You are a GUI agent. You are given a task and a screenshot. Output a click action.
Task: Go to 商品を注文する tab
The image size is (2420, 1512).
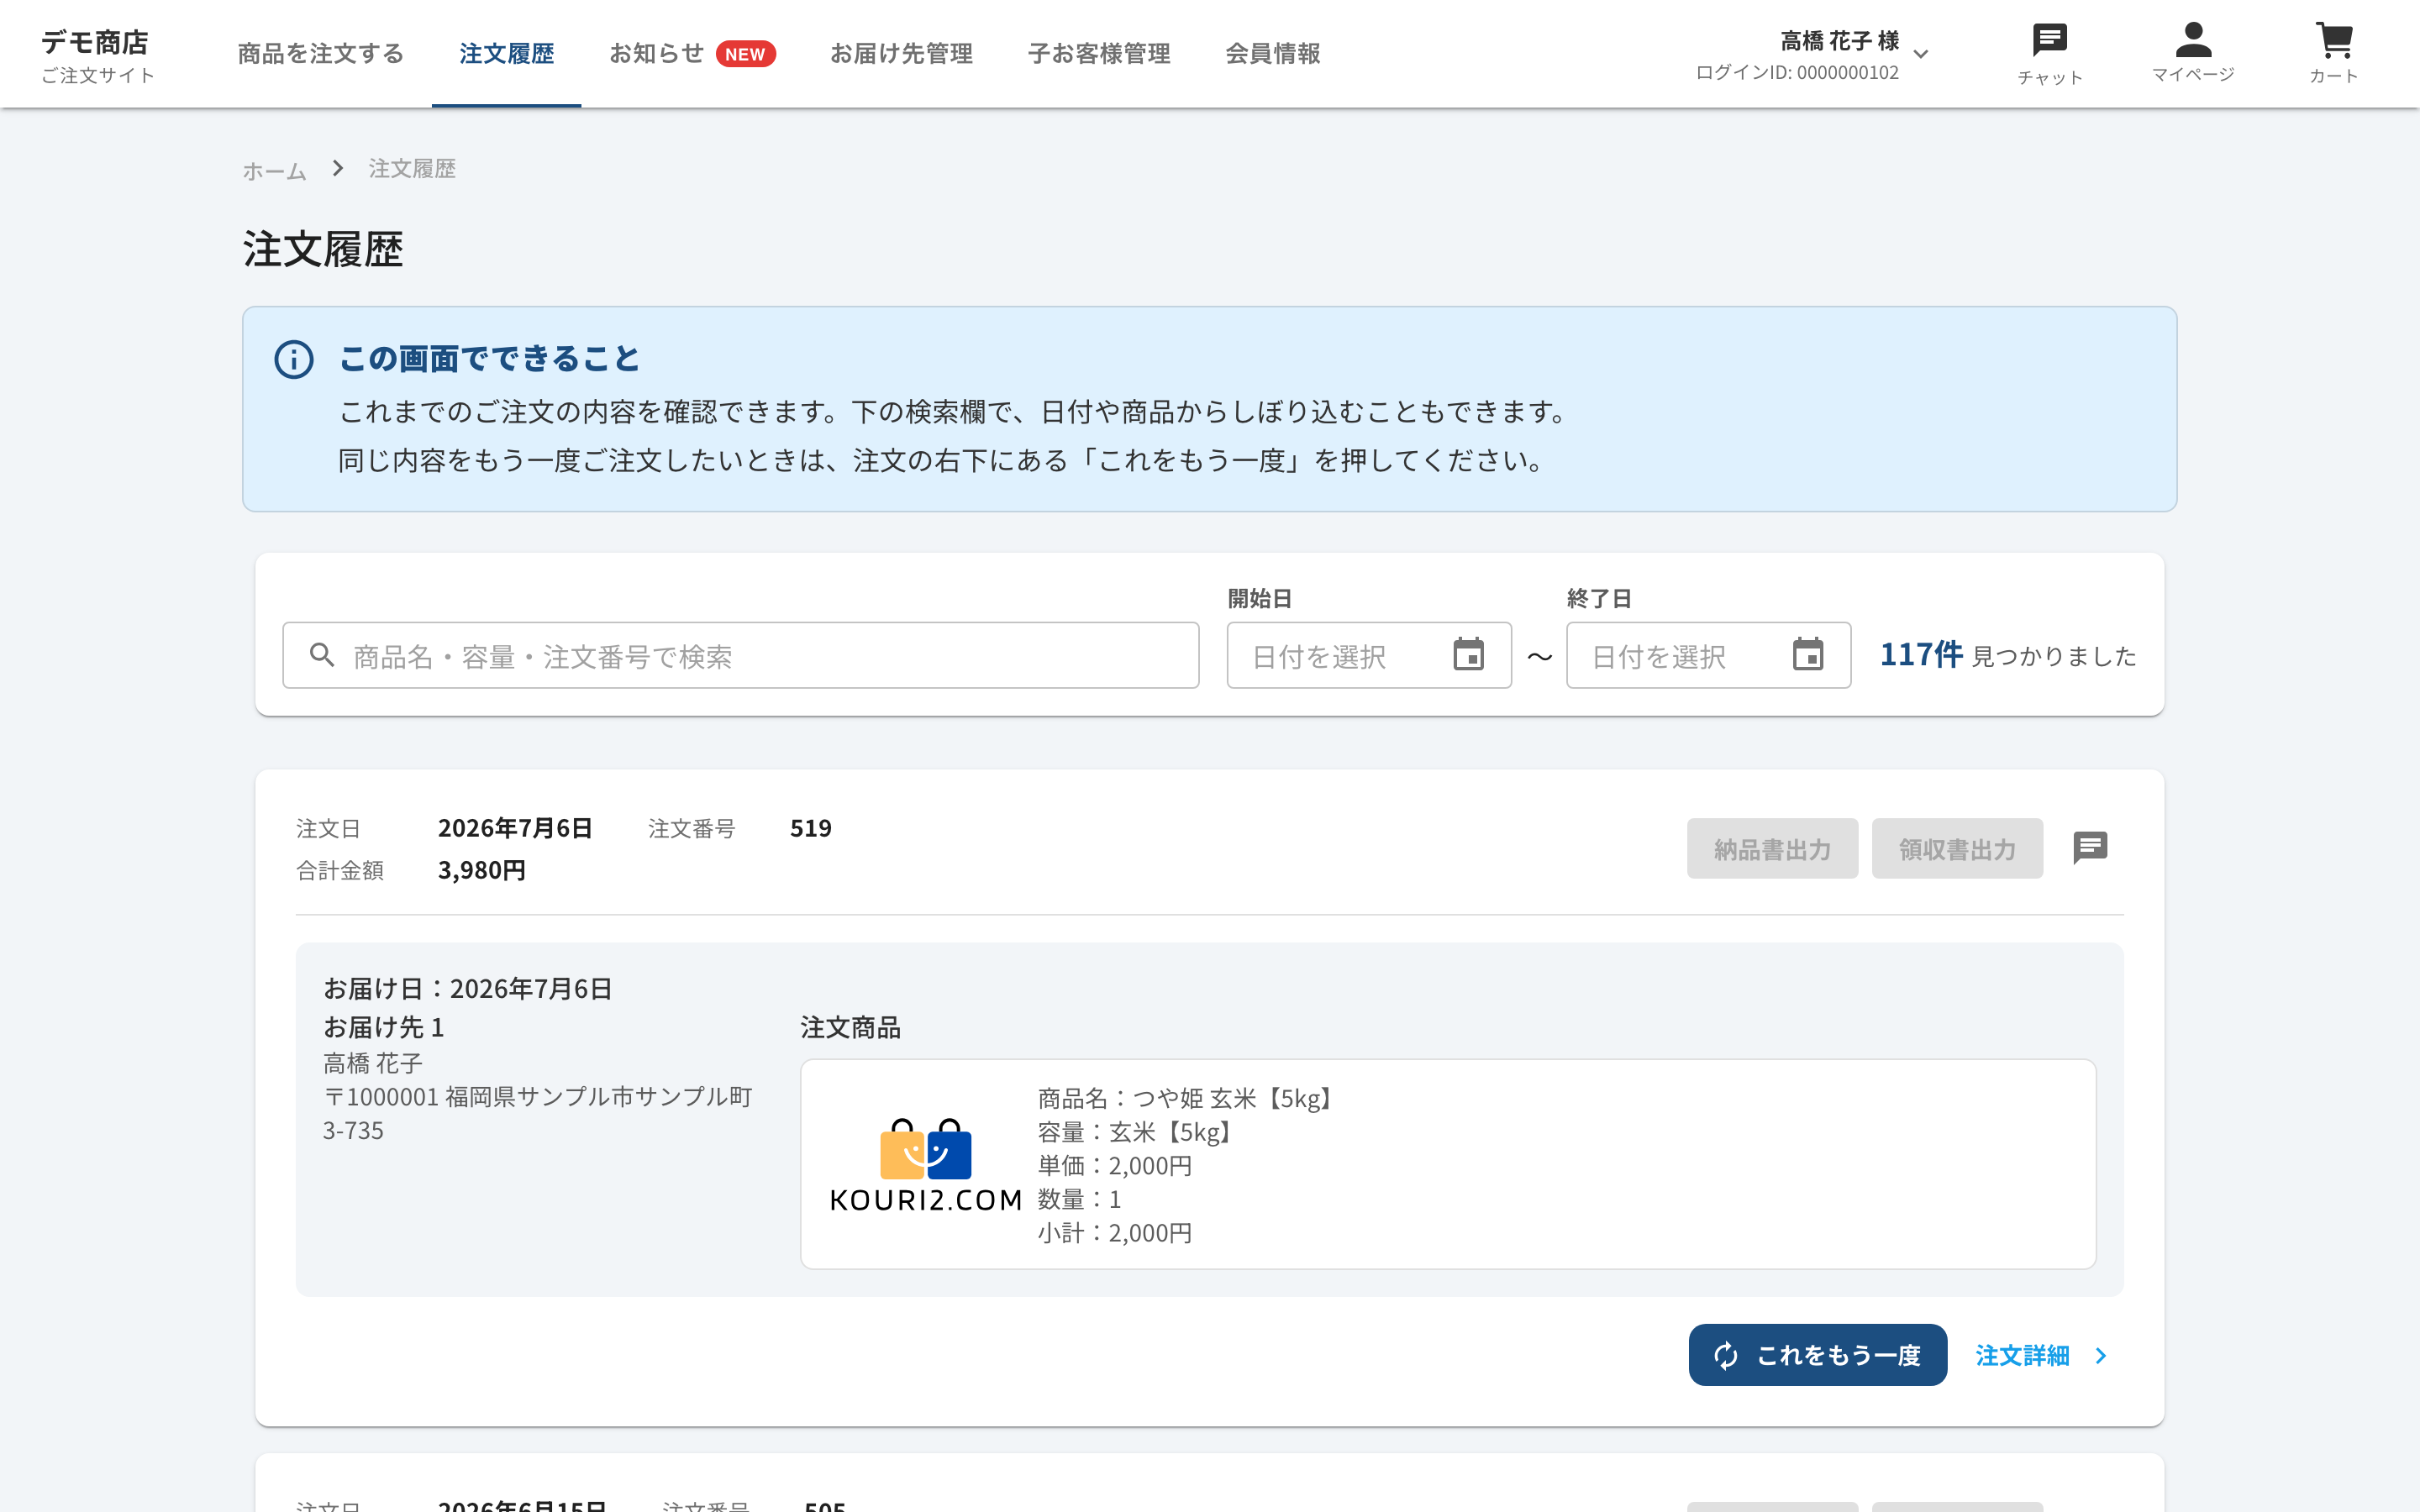[321, 53]
